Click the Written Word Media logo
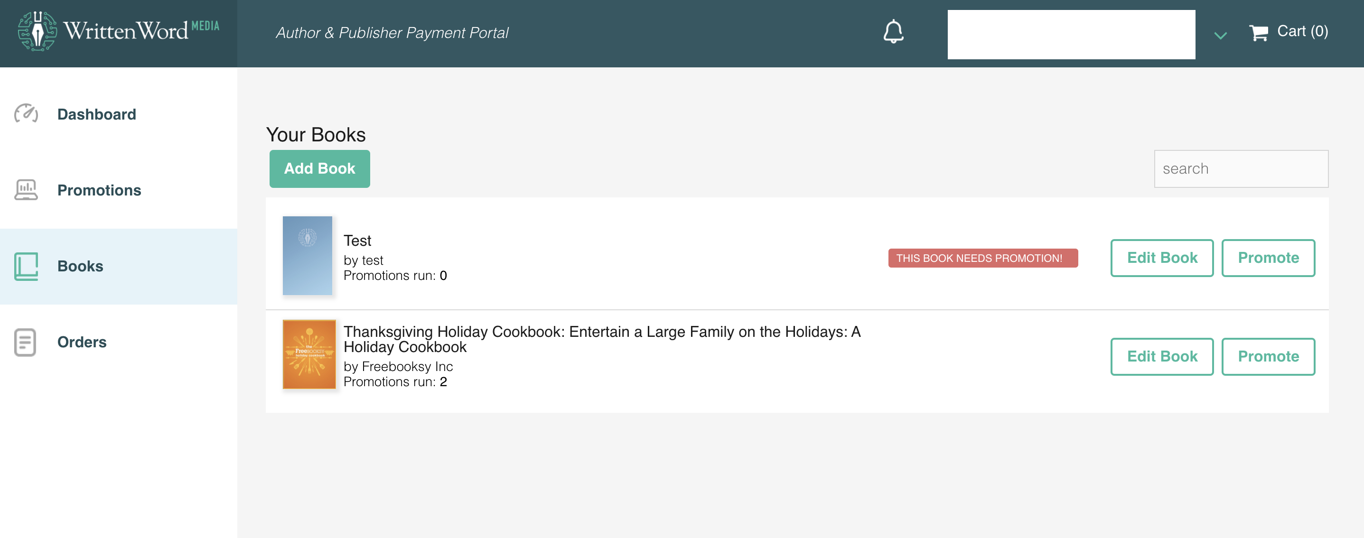Image resolution: width=1364 pixels, height=538 pixels. (x=119, y=31)
